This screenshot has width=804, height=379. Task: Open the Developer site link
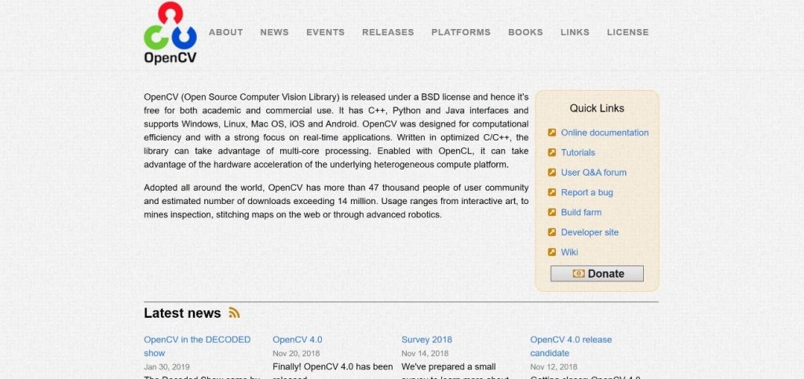pos(590,232)
